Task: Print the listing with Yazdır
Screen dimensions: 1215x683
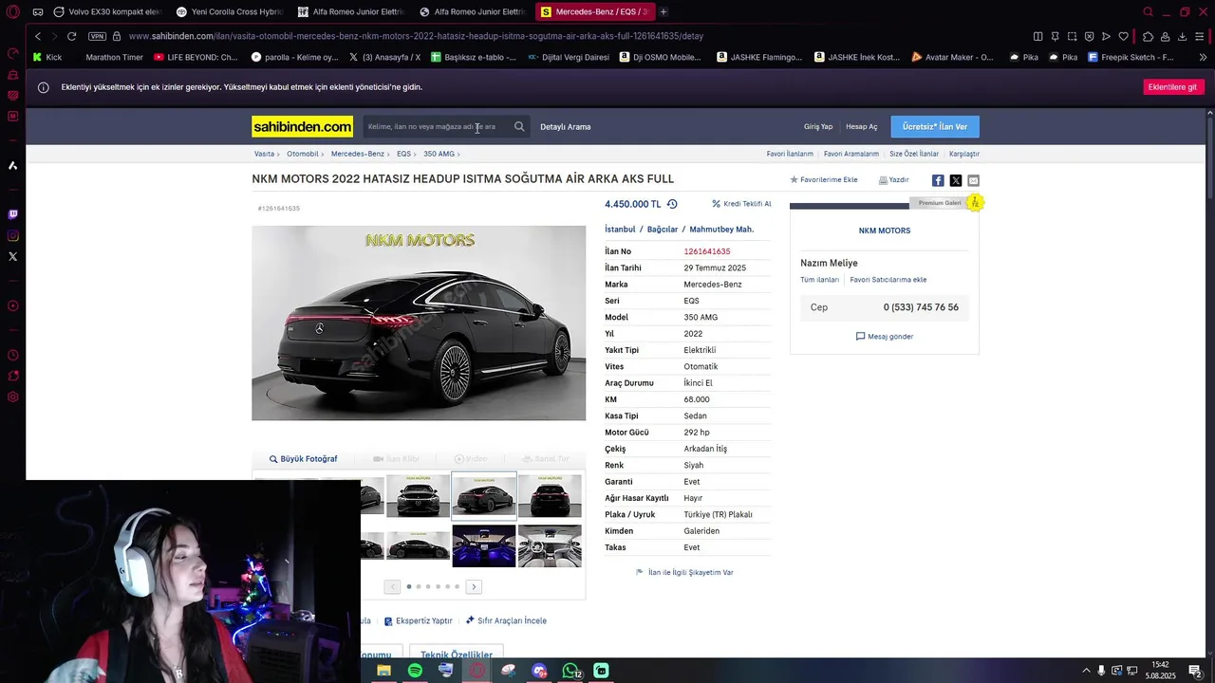Action: point(894,179)
